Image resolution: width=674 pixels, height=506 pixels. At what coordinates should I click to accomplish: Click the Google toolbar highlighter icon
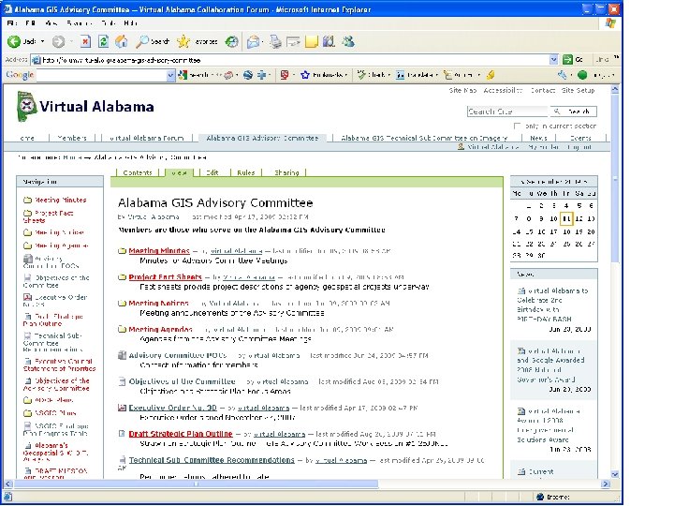click(x=491, y=75)
